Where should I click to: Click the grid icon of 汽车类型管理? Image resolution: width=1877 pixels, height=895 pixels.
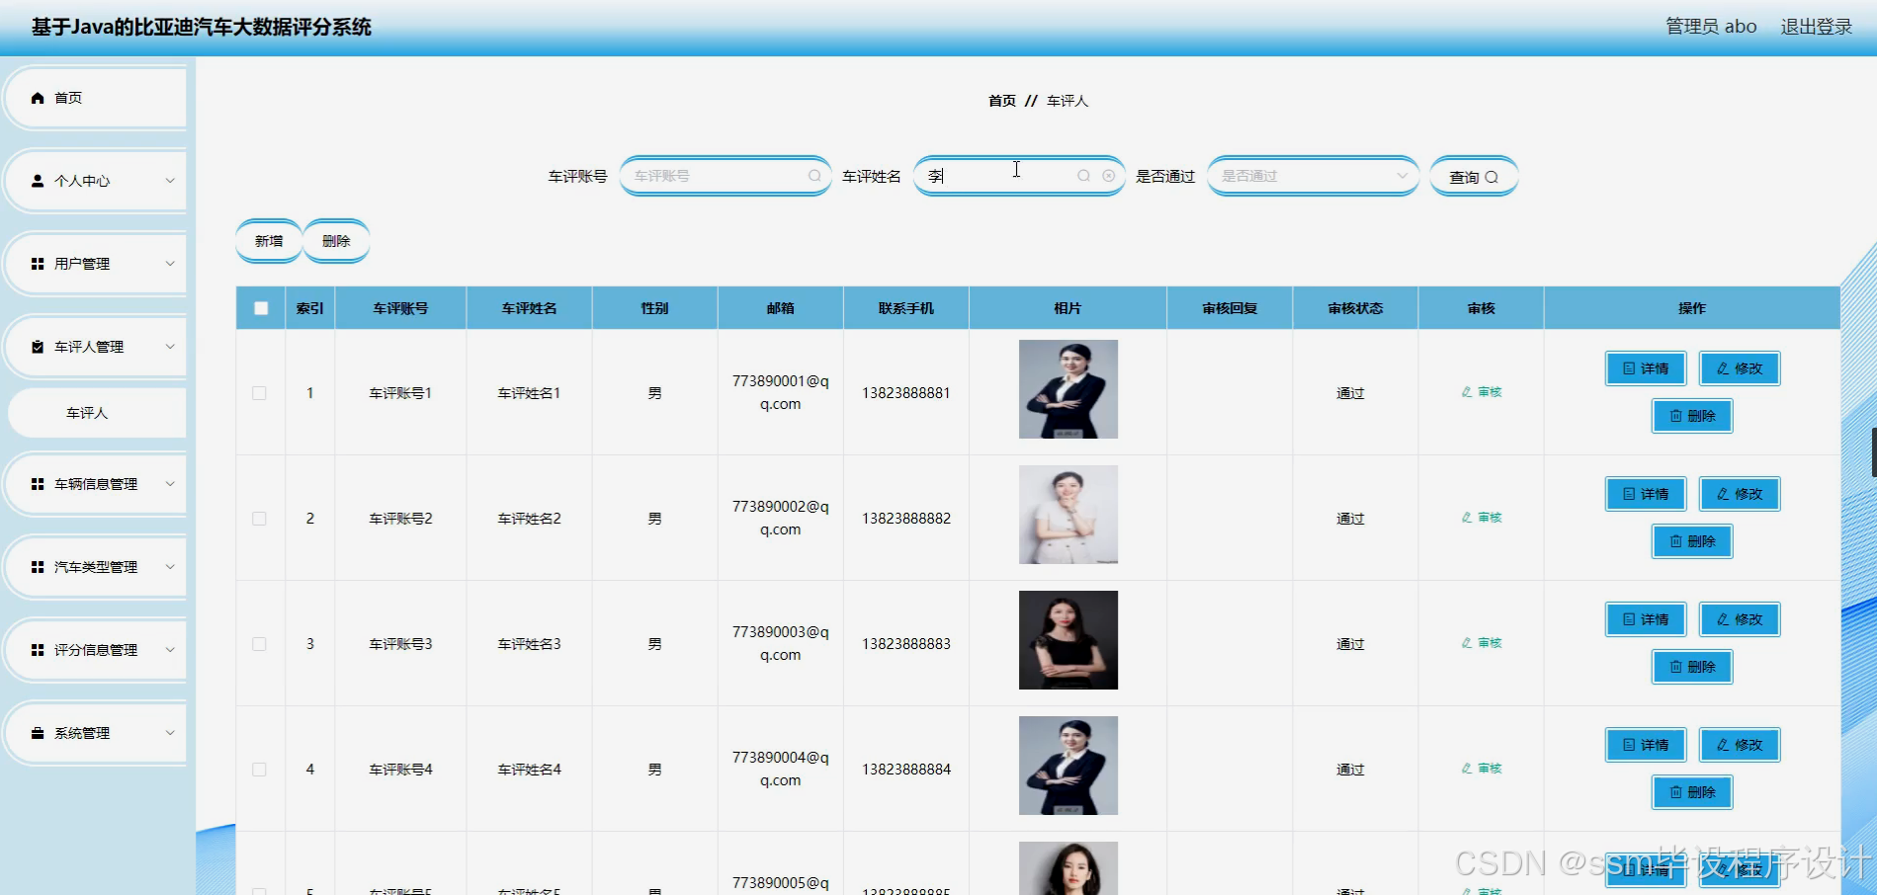tap(38, 567)
